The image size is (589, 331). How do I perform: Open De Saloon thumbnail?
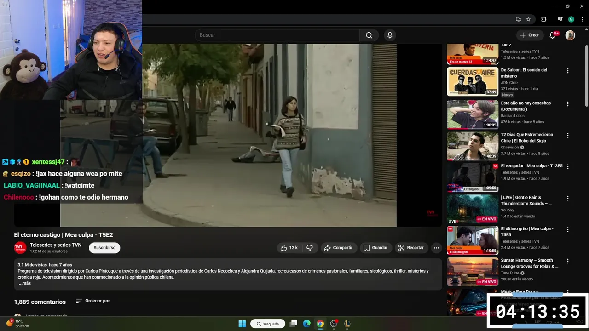click(473, 81)
